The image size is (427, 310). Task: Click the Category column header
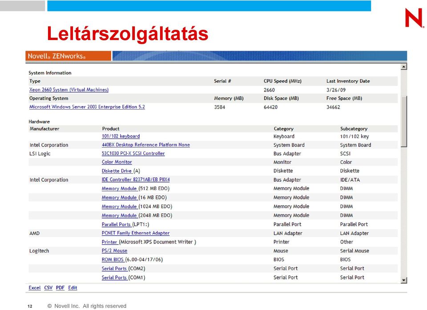click(x=283, y=129)
